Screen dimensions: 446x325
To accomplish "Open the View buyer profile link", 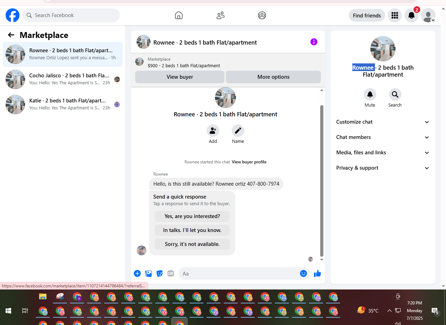I will [x=249, y=162].
